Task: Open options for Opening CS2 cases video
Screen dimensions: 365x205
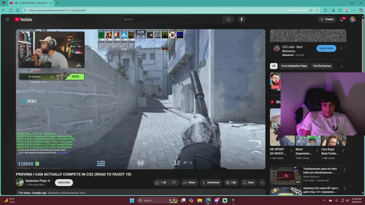Action: 344,189
